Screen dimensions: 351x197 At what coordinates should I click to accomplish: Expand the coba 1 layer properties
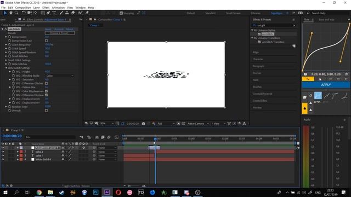click(x=18, y=155)
